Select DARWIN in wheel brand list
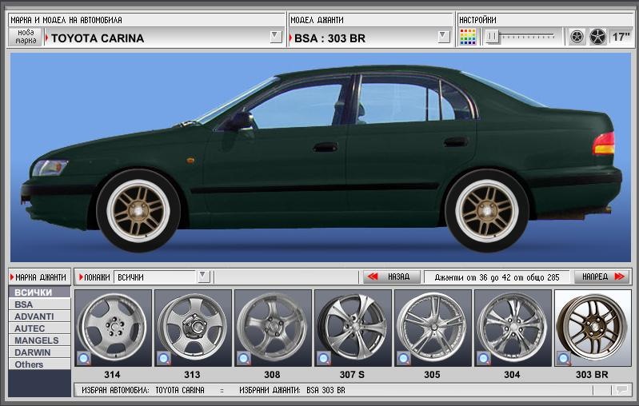Viewport: 639px width, 406px height. click(x=39, y=352)
